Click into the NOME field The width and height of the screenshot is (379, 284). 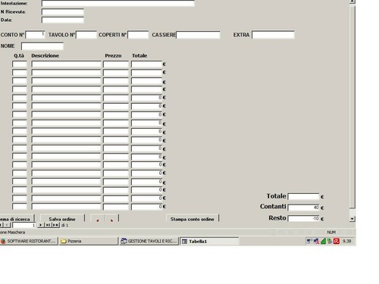[42, 46]
